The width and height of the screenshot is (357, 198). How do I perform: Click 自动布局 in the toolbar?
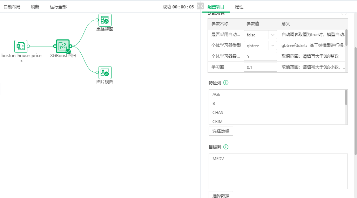(x=12, y=7)
